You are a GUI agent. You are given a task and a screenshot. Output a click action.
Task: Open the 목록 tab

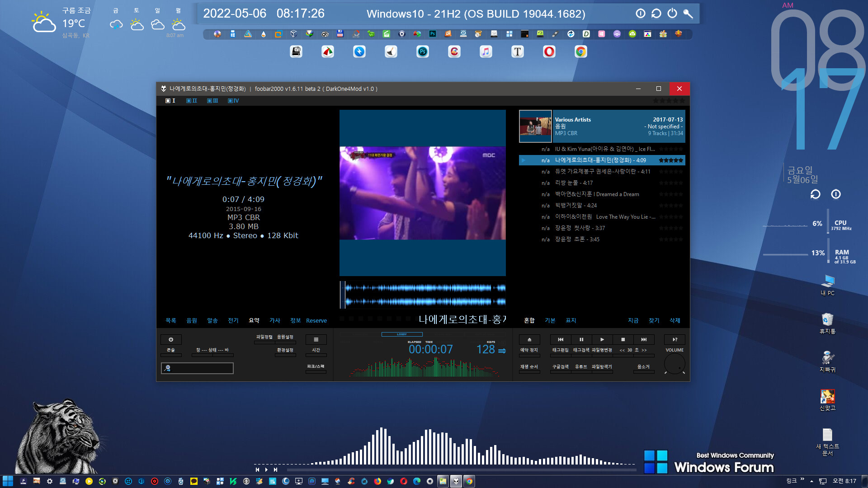pyautogui.click(x=171, y=320)
